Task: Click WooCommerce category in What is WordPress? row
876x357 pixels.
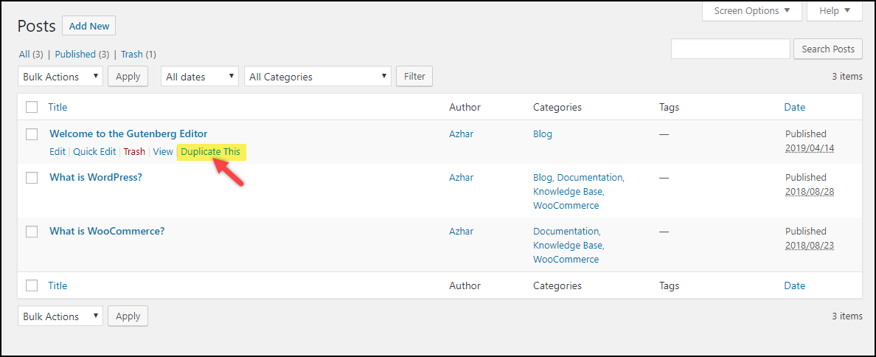Action: click(x=566, y=205)
